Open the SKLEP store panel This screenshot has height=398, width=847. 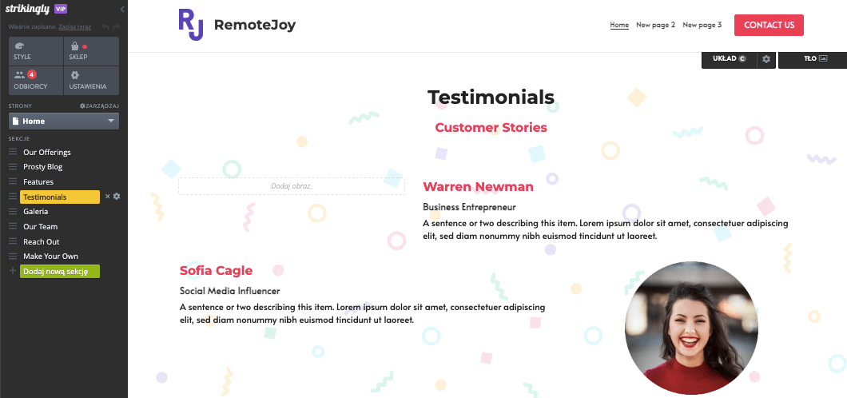click(91, 51)
